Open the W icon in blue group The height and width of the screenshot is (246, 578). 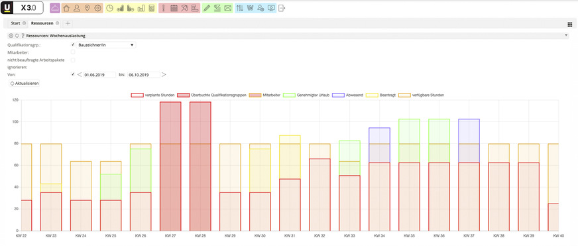[x=251, y=8]
